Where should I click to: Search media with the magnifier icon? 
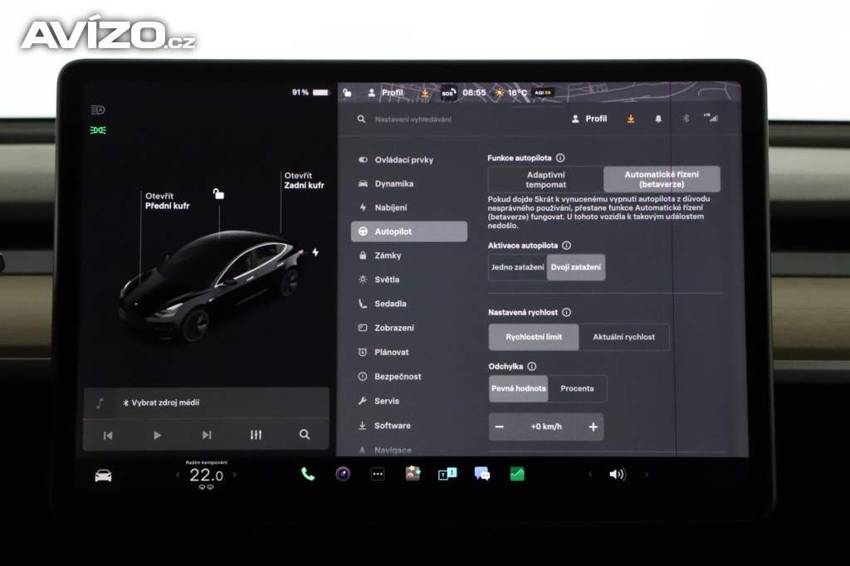pyautogui.click(x=305, y=435)
